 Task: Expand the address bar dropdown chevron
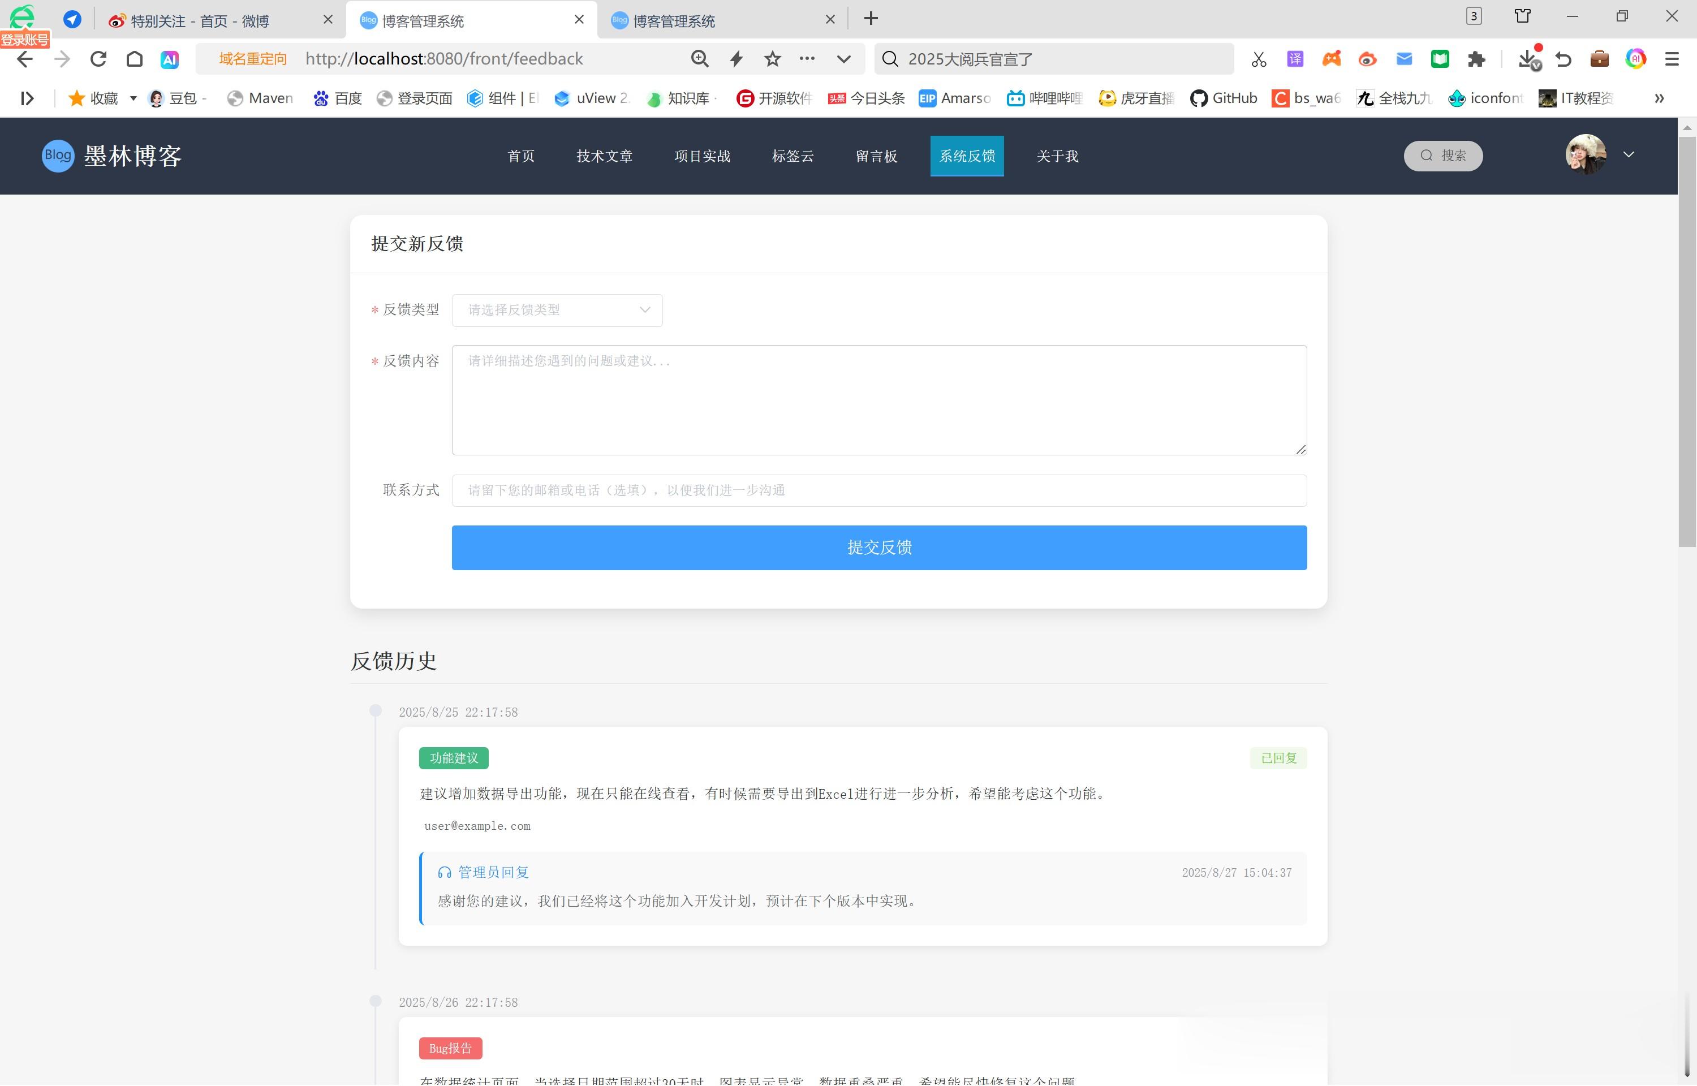pyautogui.click(x=843, y=58)
